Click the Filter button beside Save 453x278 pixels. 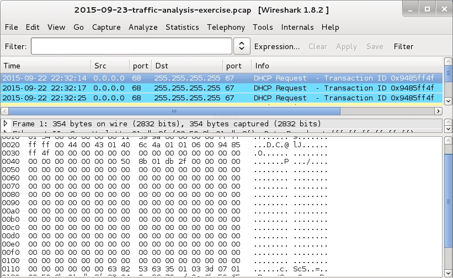pos(403,46)
